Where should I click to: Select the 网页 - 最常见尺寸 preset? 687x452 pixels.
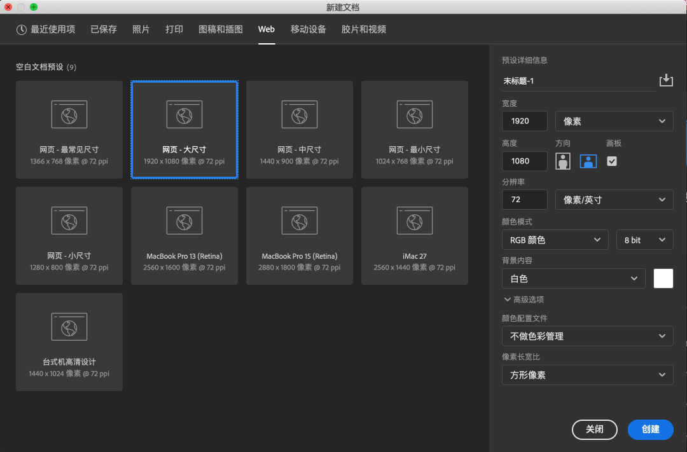pyautogui.click(x=69, y=129)
